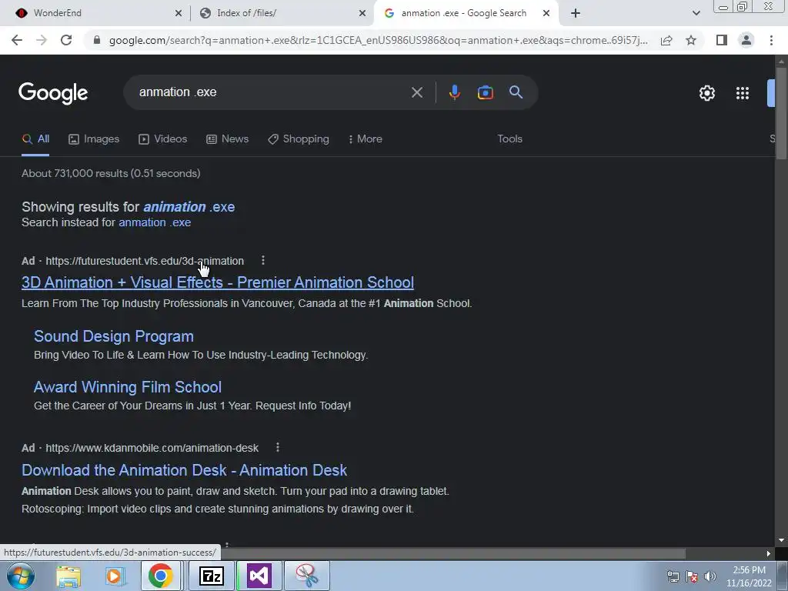Open Visual Studio from taskbar

[x=259, y=576]
